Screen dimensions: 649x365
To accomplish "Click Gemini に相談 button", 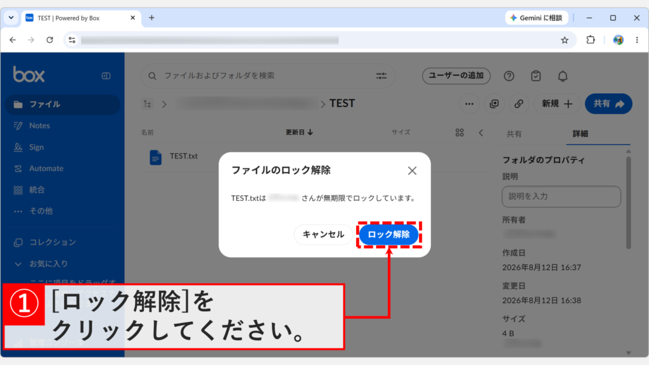I will point(536,18).
